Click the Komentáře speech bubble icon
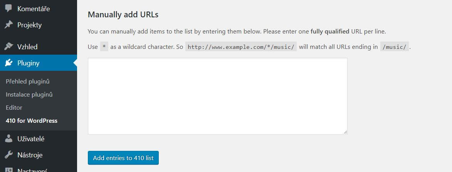 tap(8, 8)
